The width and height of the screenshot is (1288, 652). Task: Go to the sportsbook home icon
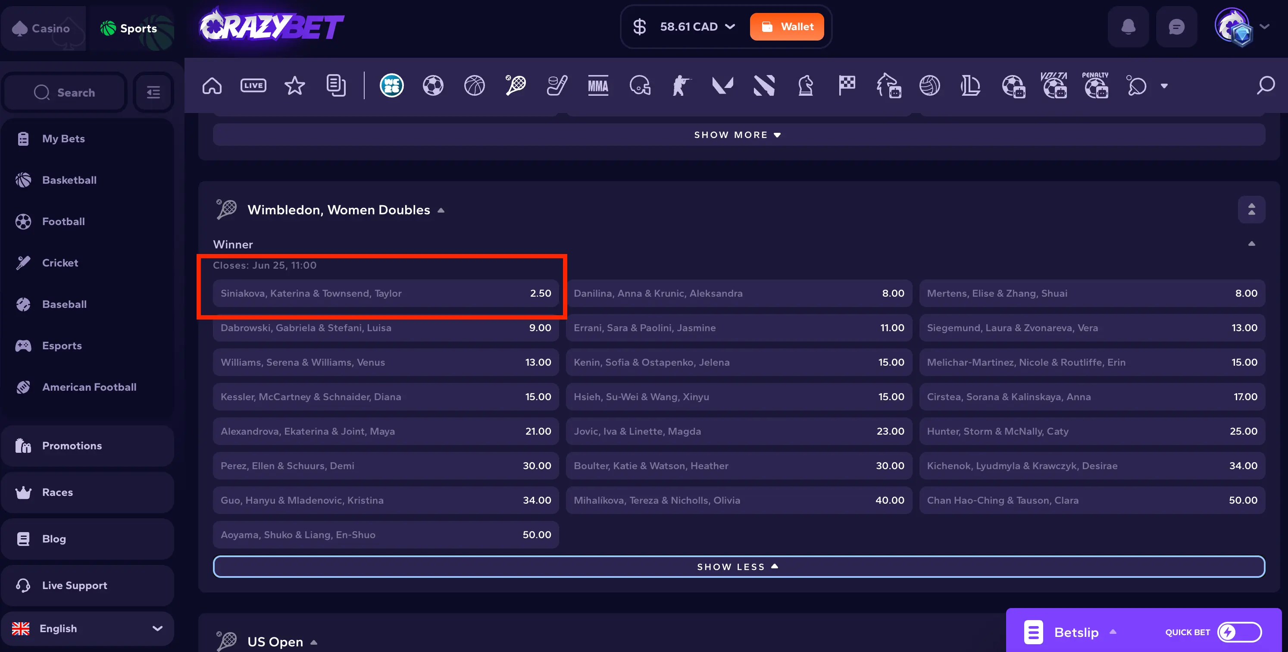click(212, 85)
